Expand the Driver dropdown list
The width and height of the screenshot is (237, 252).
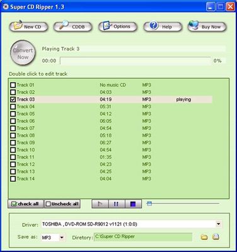[219, 224]
